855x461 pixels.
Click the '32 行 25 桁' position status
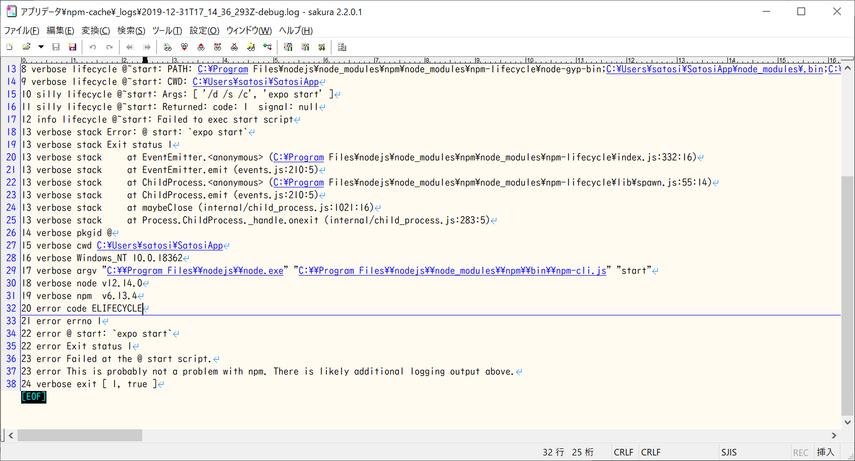pos(568,452)
